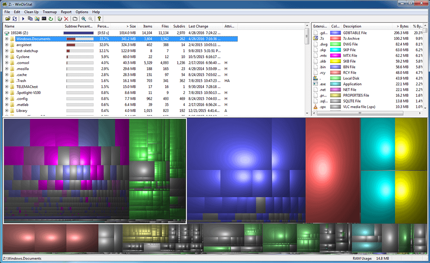This screenshot has width=430, height=263.
Task: Open the Edit menu
Action: pyautogui.click(x=17, y=12)
